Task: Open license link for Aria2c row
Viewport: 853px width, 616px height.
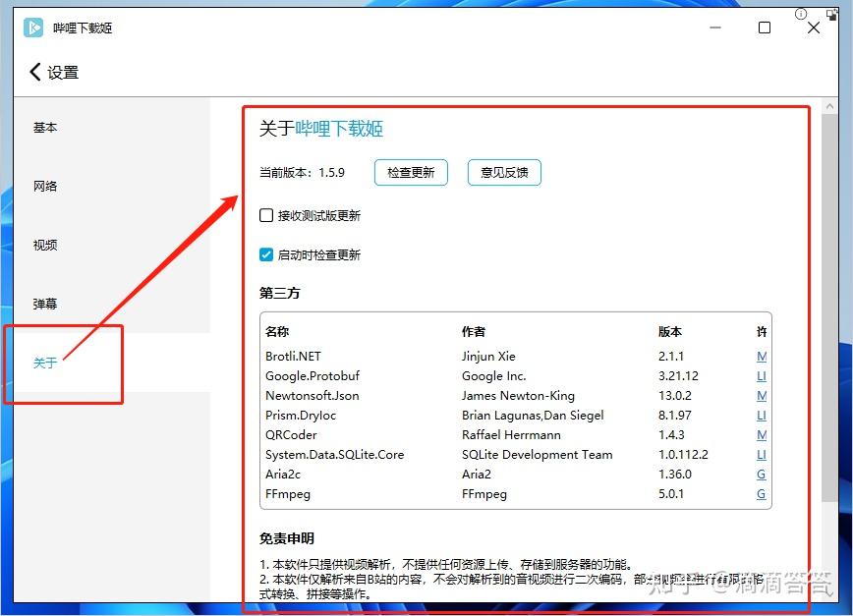Action: click(x=762, y=475)
